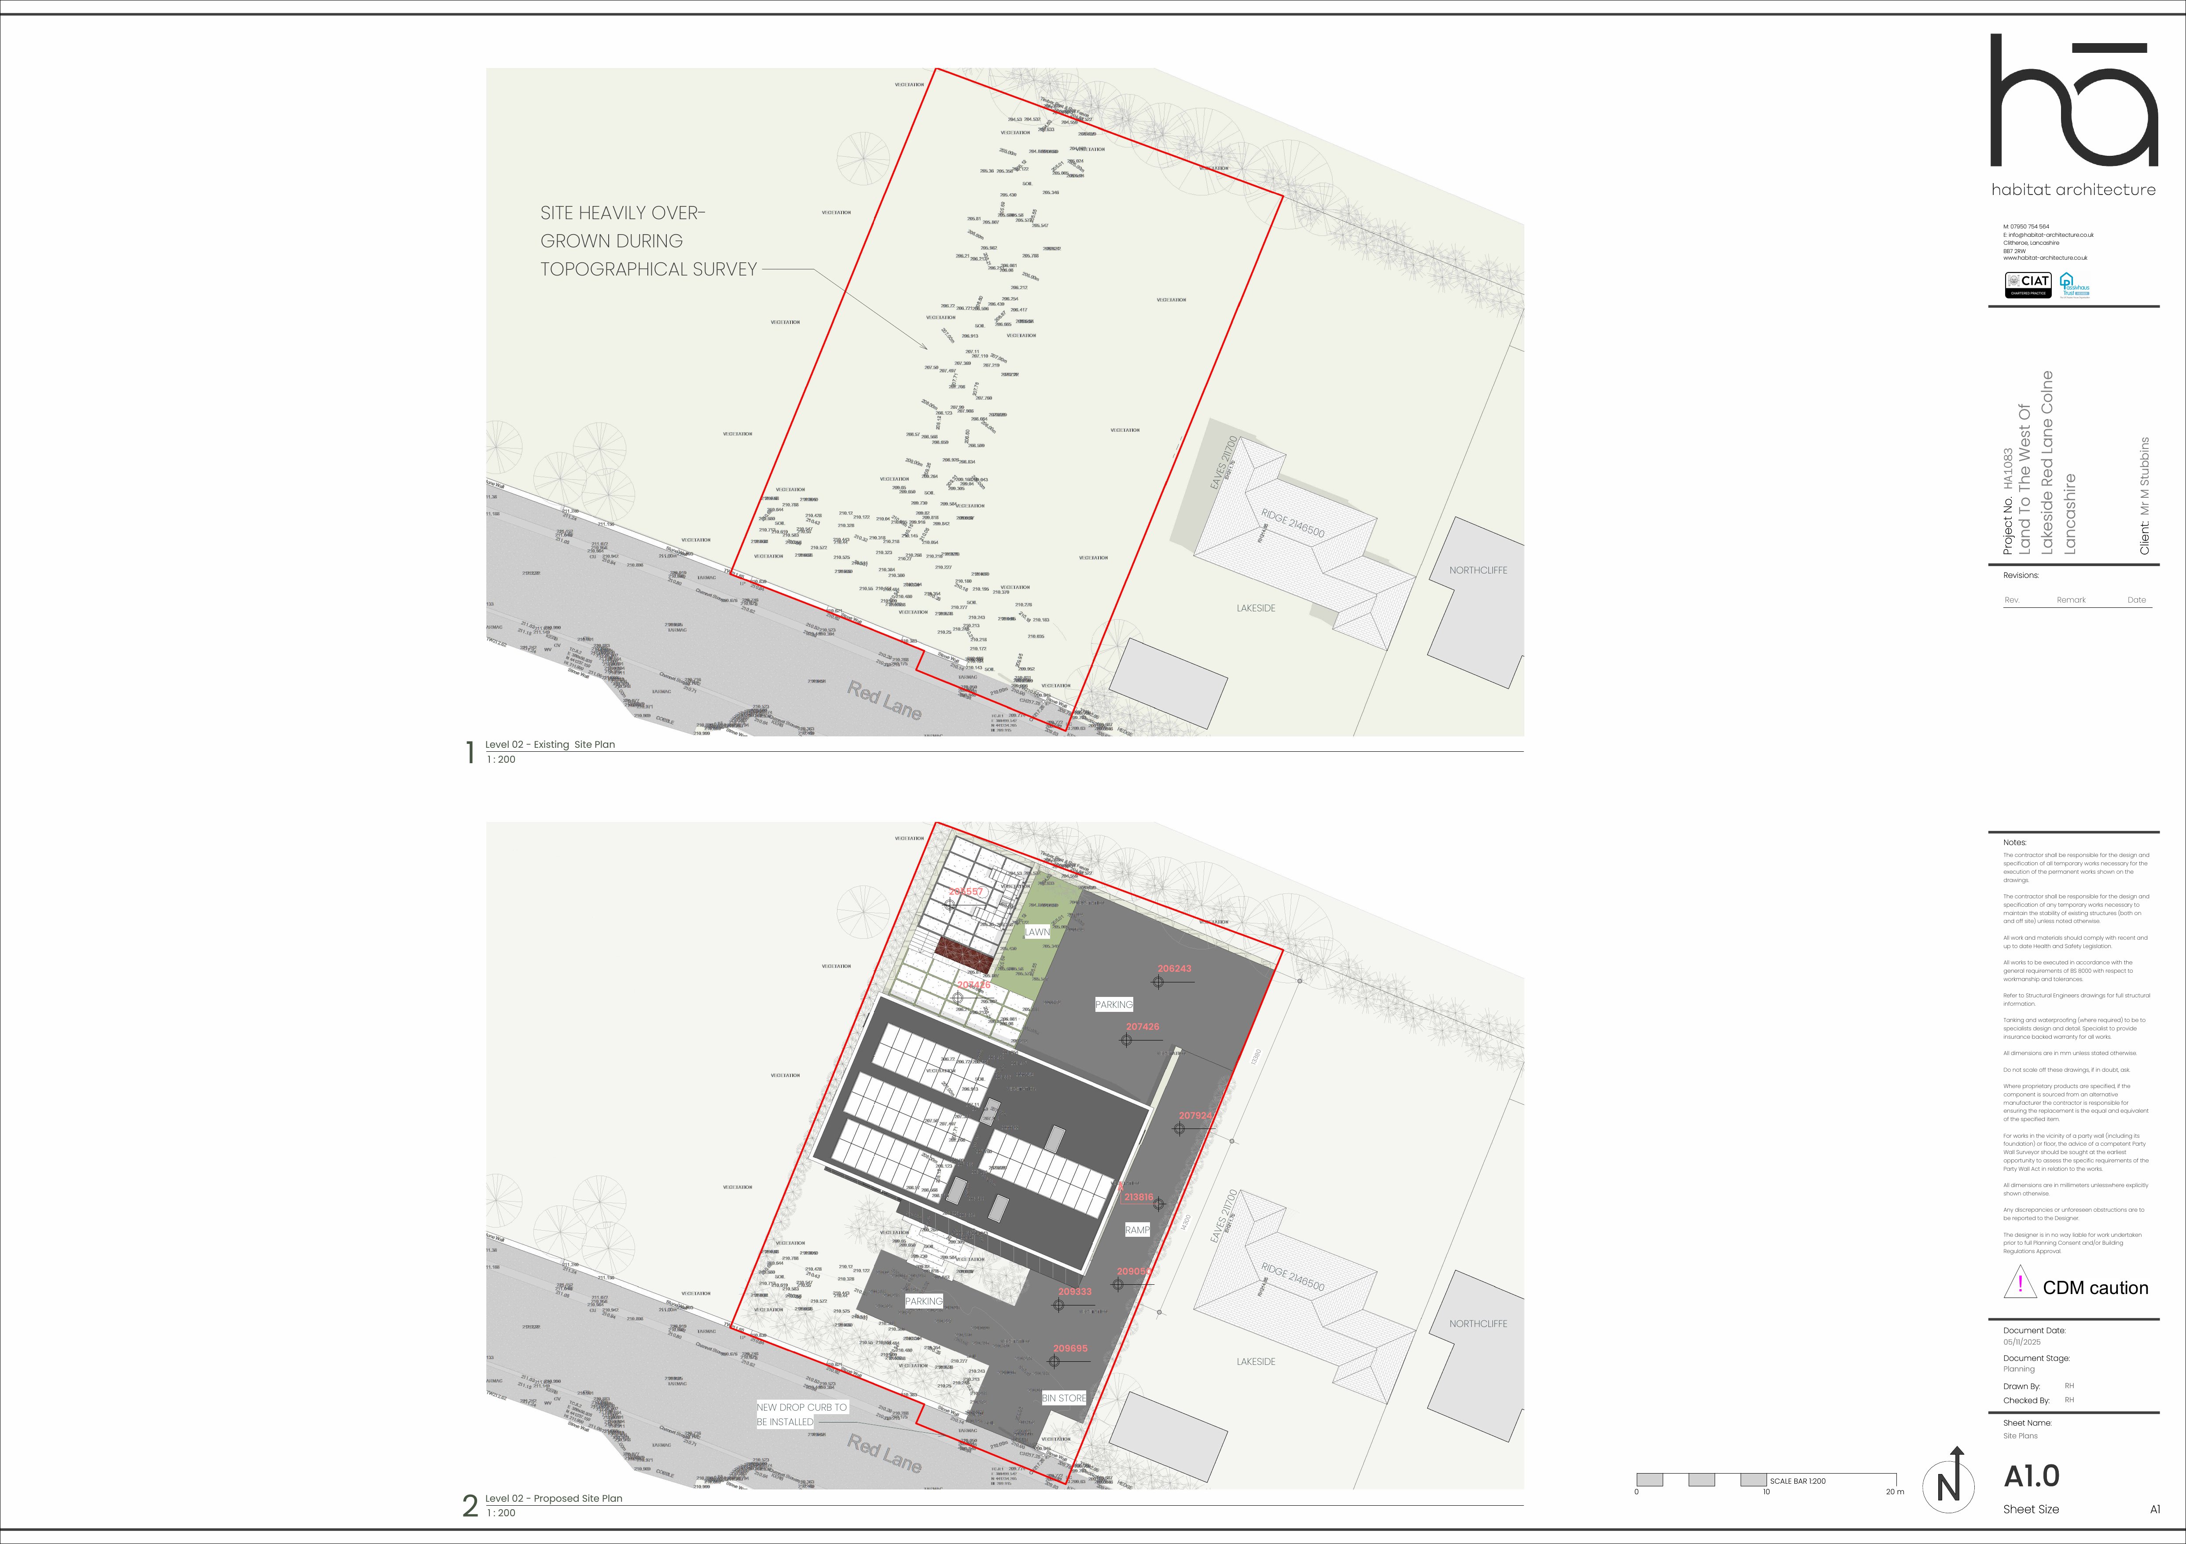Click the SCALE BAR 1:200 graphic
This screenshot has width=2186, height=1544.
pyautogui.click(x=1766, y=1480)
